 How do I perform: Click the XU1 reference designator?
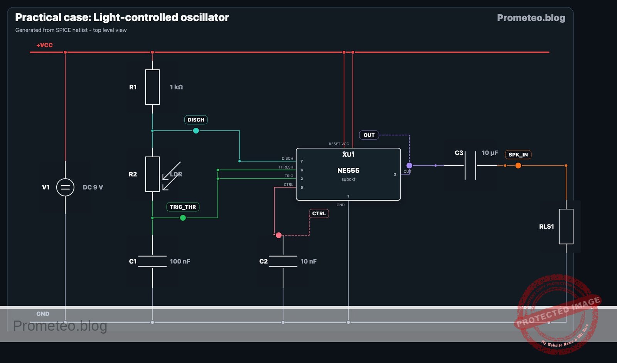click(x=348, y=155)
